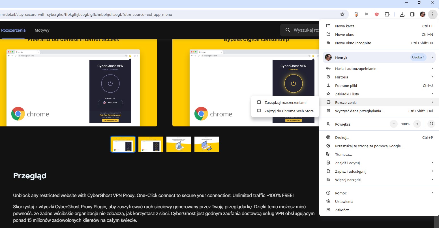Screen dimensions: 439x228
Task: Click Wyczyść dane przeglądania in the menu
Action: [359, 111]
